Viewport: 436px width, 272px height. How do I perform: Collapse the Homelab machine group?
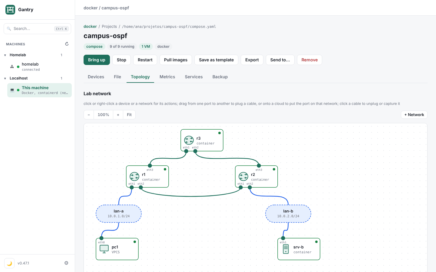5,55
